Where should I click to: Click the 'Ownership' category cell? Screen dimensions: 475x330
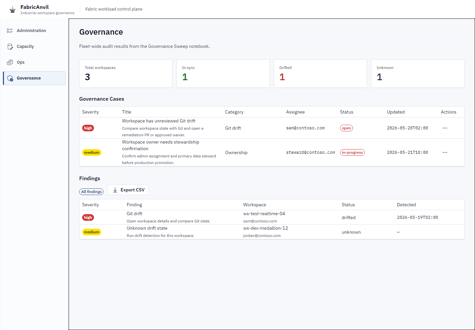[x=236, y=152]
